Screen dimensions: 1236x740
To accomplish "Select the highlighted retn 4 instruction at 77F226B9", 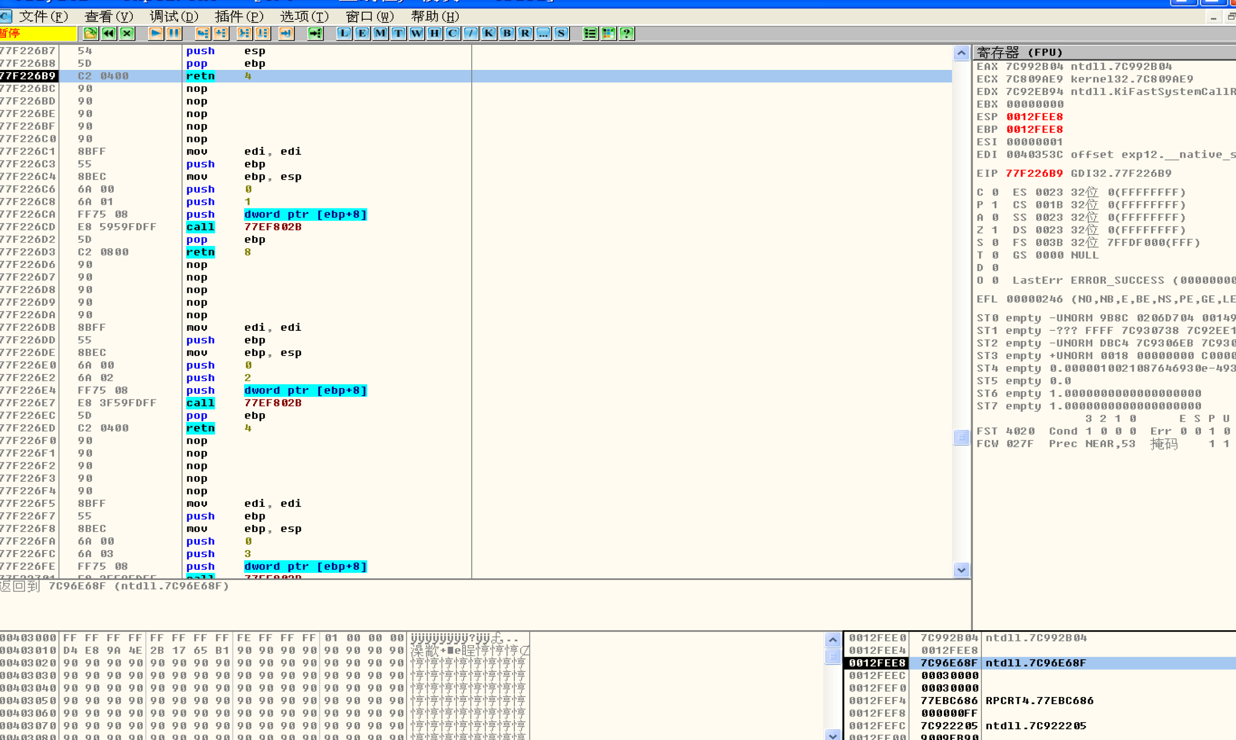I will 476,76.
